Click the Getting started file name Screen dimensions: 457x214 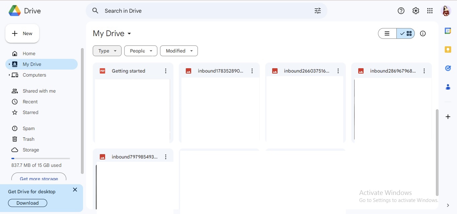(129, 71)
